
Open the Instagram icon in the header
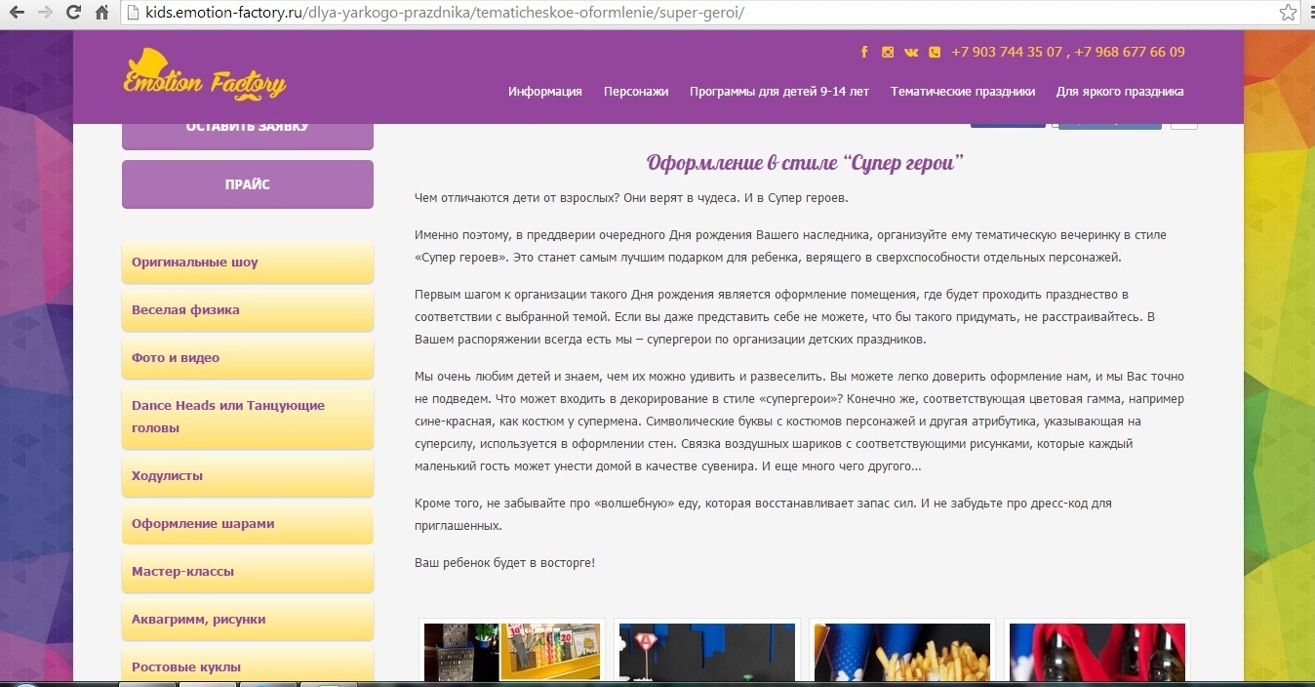tap(888, 53)
